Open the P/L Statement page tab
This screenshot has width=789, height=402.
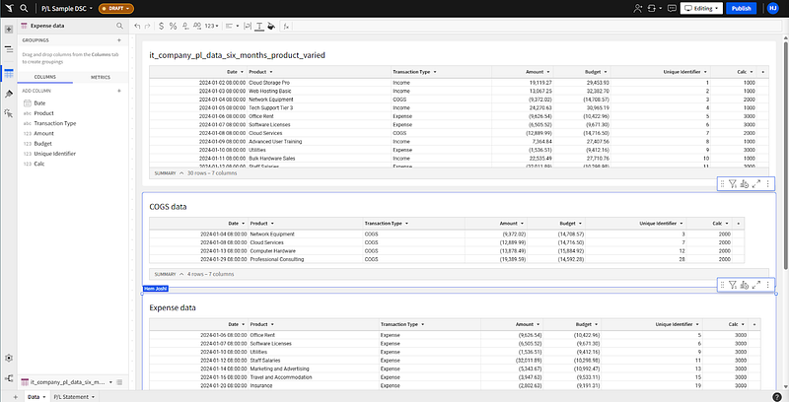coord(75,397)
